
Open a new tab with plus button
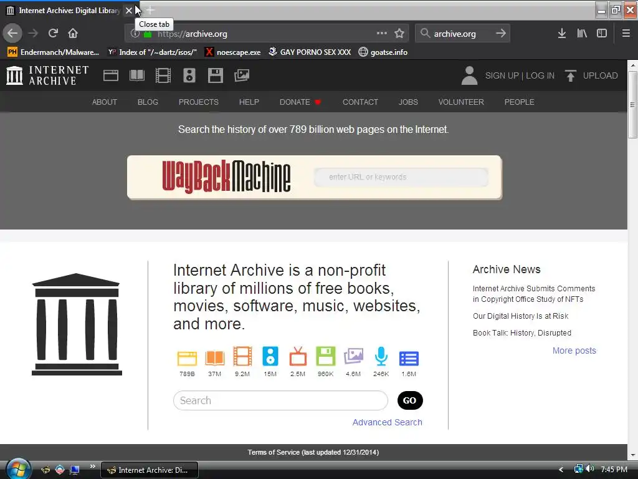point(150,10)
